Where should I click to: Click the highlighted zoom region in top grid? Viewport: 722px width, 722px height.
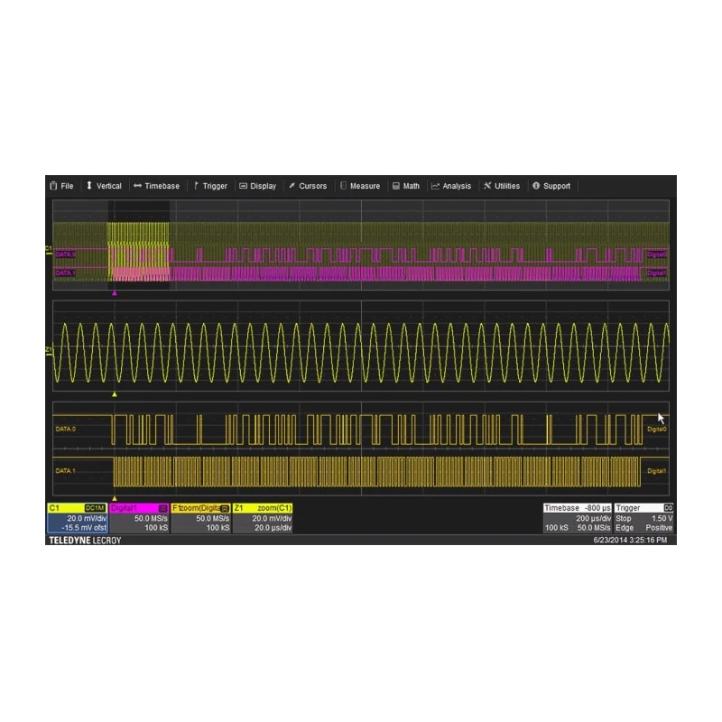tap(139, 245)
